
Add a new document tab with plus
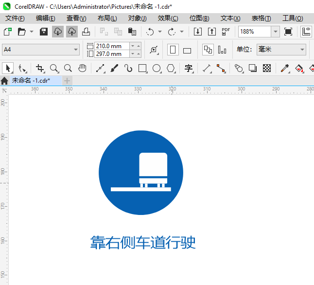(x=67, y=81)
